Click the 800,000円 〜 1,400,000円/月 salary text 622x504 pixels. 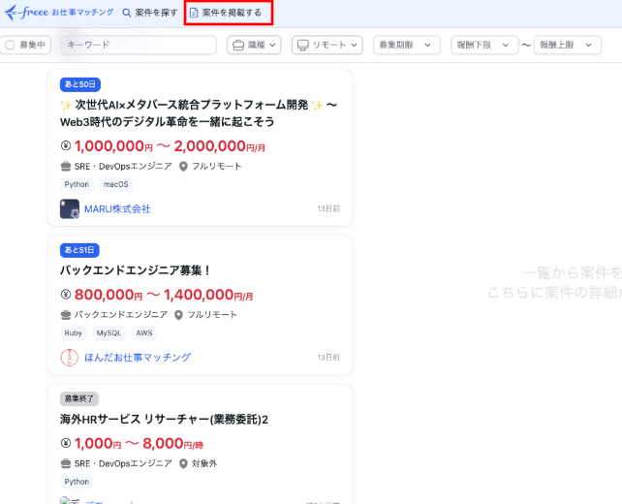coord(164,295)
